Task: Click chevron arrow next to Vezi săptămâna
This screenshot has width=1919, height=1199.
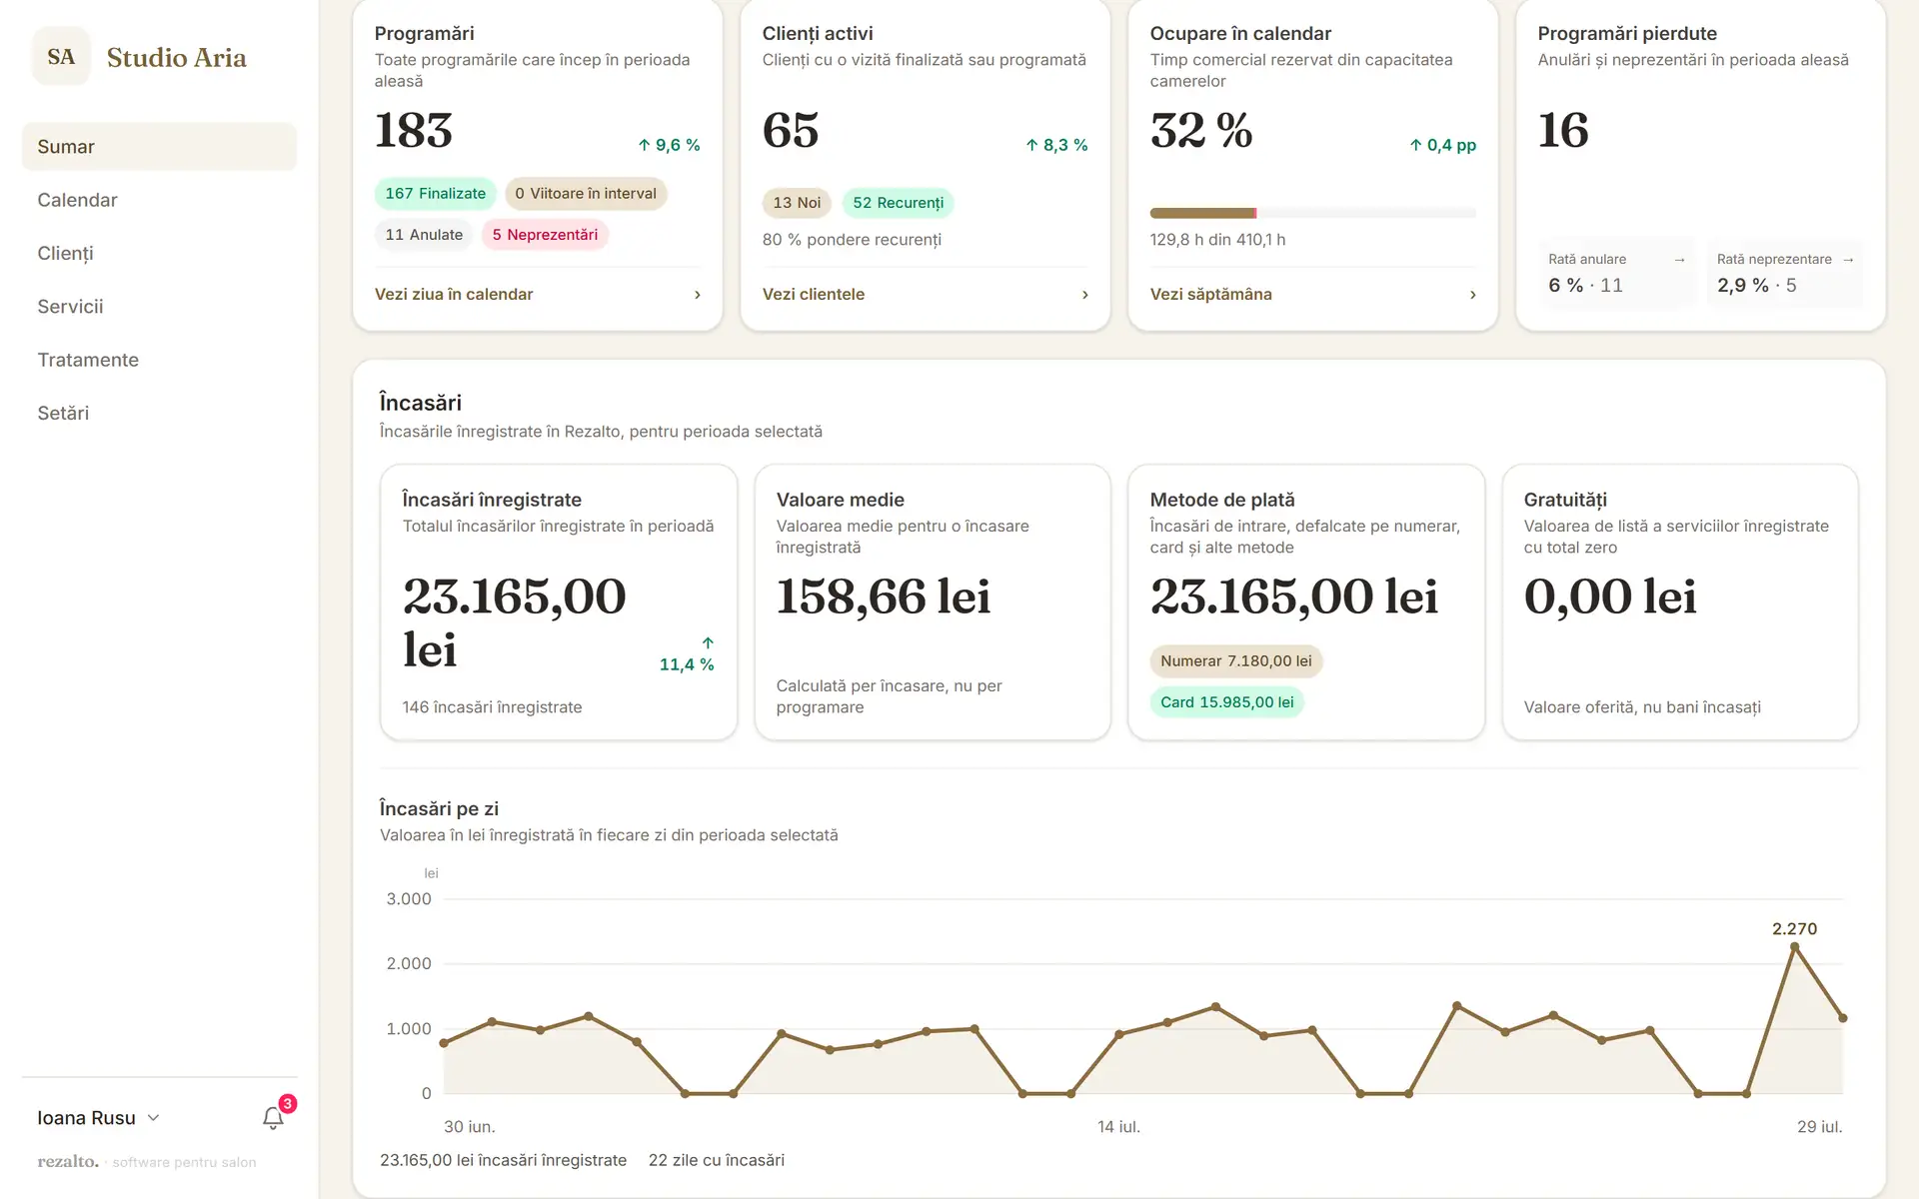Action: (1472, 295)
